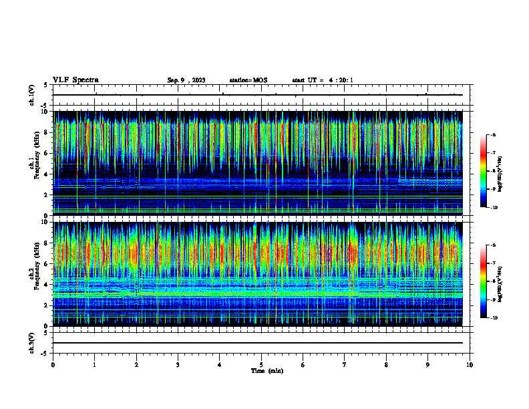This screenshot has width=529, height=409.
Task: Click the 'station=MOS' label
Action: tap(248, 80)
